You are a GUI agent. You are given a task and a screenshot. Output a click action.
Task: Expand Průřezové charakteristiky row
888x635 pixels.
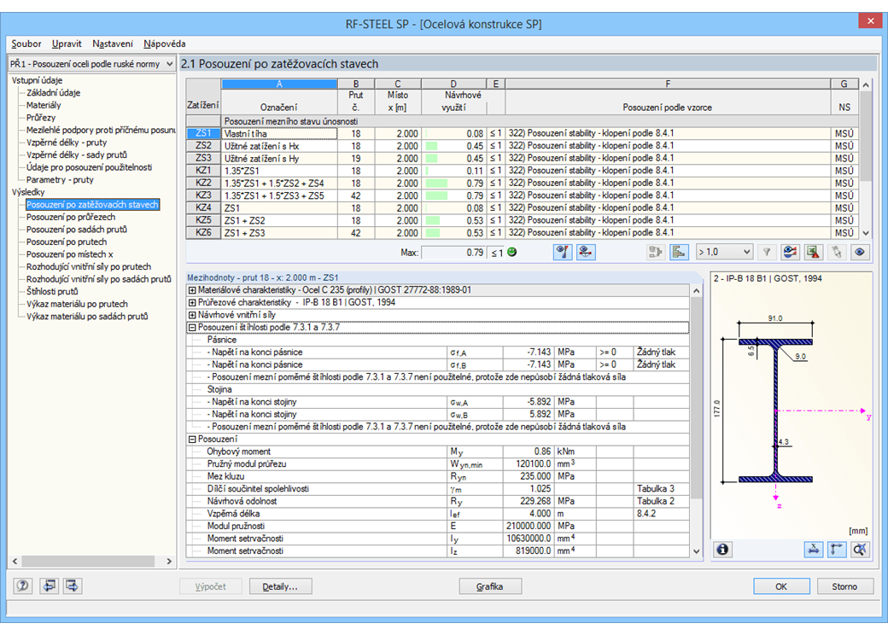point(192,303)
